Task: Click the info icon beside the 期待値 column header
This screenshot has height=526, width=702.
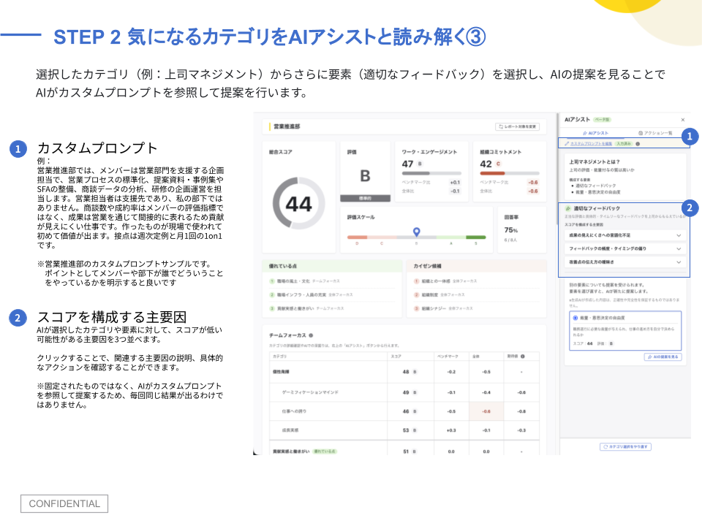Action: (x=522, y=357)
